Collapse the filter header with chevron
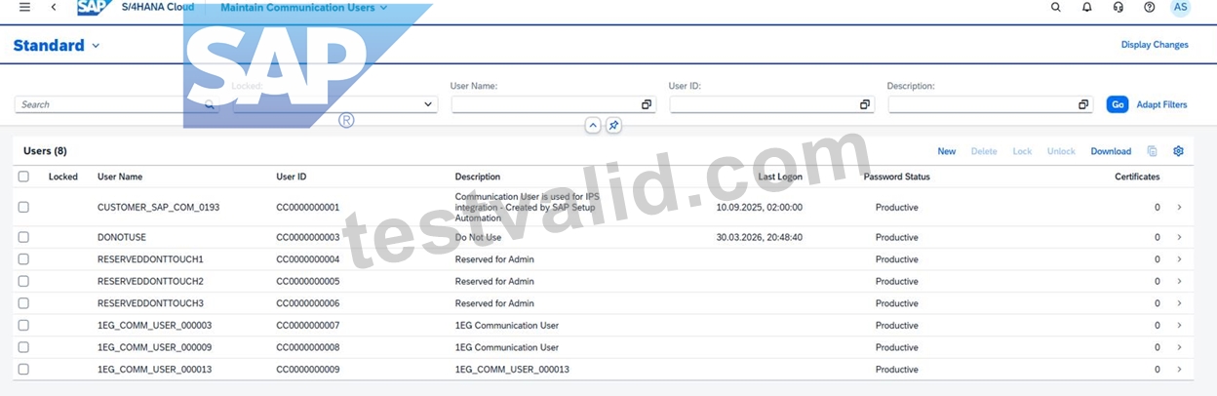1217x396 pixels. tap(593, 126)
